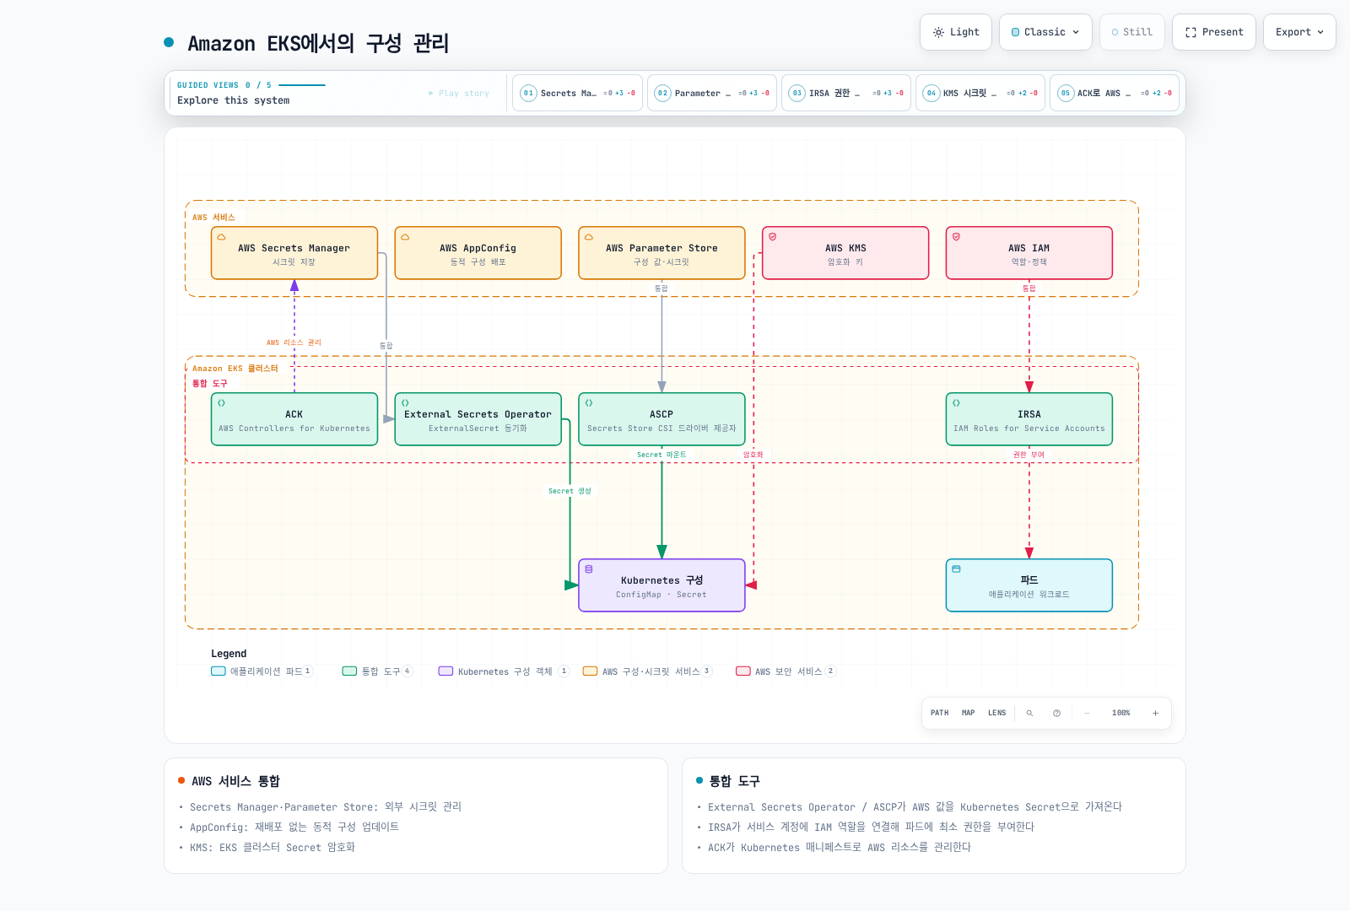Click the AWS 서비스 통합 card heading
Viewport: 1350px width, 911px height.
(x=235, y=781)
